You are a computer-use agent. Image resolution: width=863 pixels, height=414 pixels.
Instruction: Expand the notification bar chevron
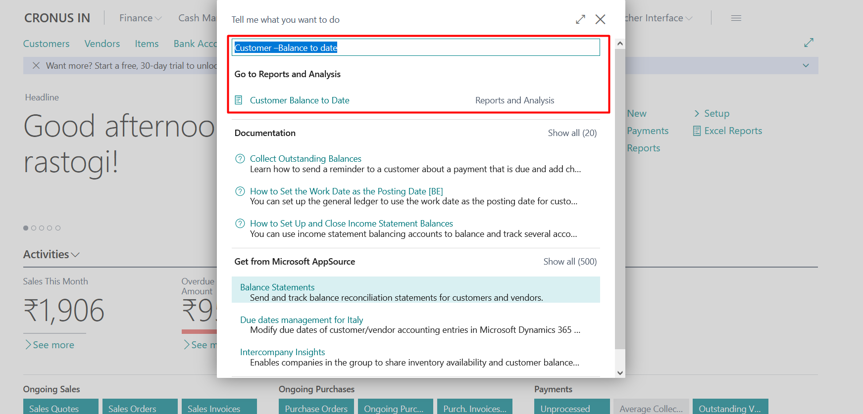(806, 65)
